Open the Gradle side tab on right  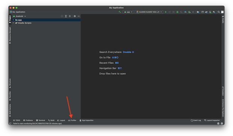click(223, 19)
